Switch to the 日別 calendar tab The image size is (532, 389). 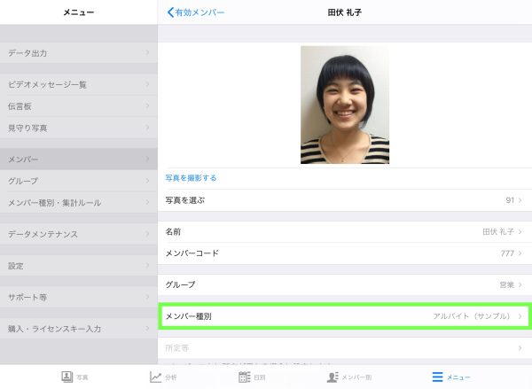[x=252, y=377]
